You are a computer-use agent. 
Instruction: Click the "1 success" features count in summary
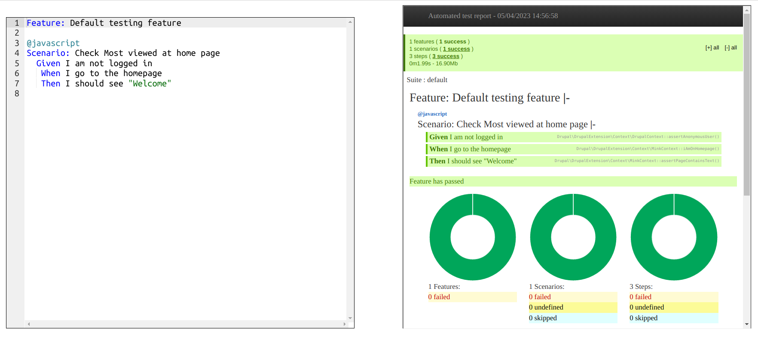pos(452,42)
